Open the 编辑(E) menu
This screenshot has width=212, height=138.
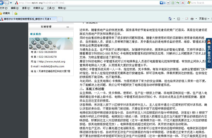pos(15,8)
